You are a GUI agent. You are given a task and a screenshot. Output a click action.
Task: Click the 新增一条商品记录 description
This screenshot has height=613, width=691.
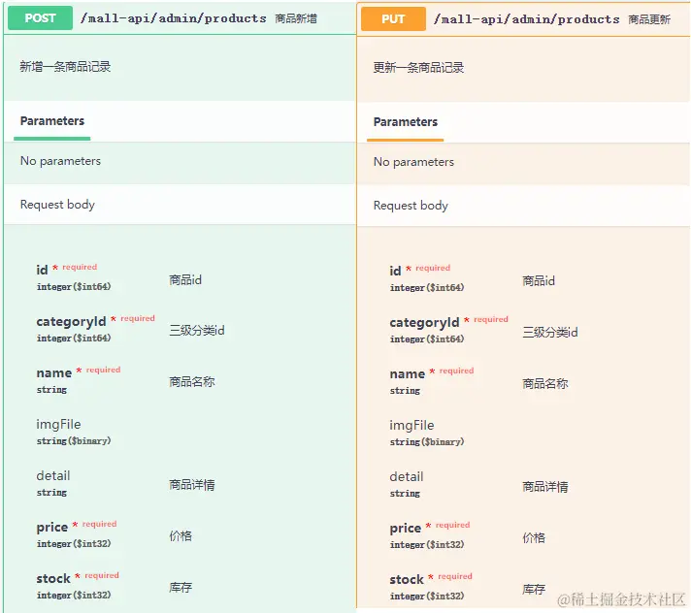tap(65, 67)
